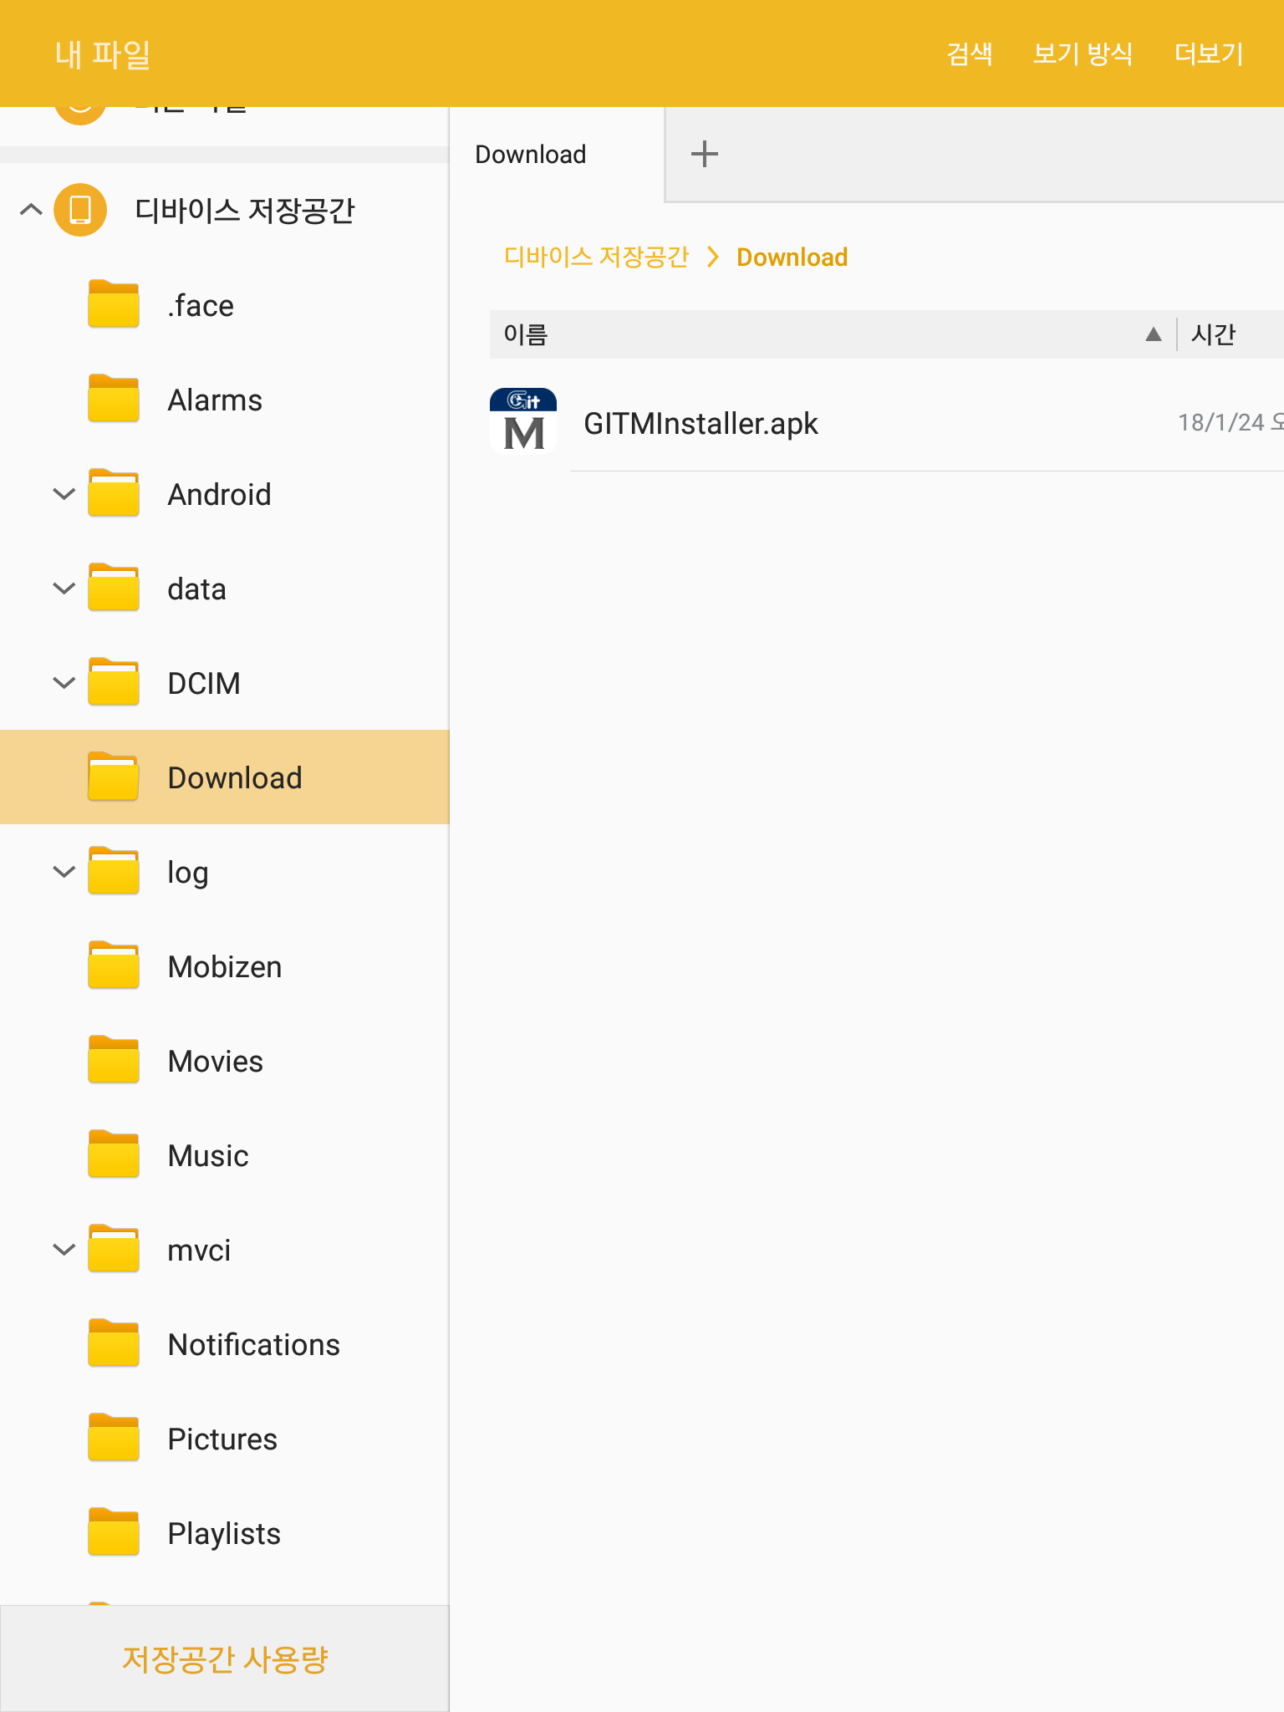Screen dimensions: 1284x1712
Task: Click the mvci folder icon
Action: (x=114, y=1249)
